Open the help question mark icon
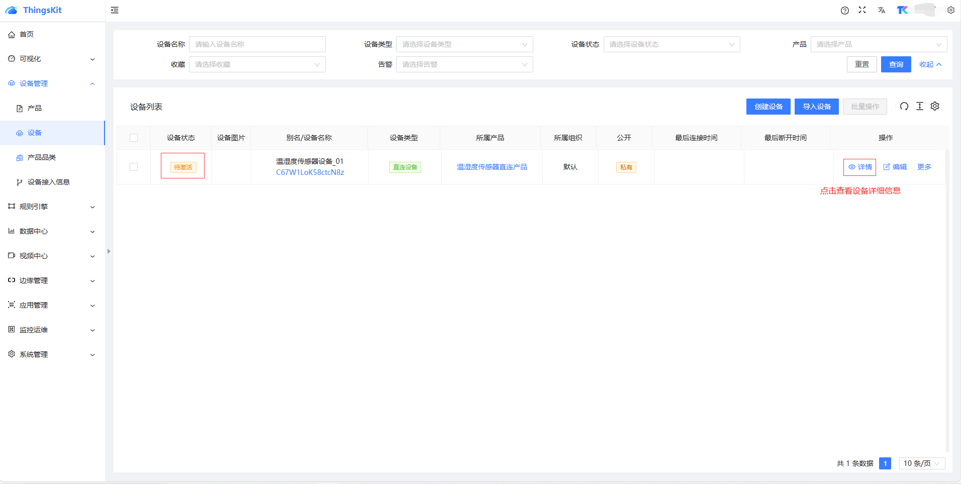The image size is (961, 484). 845,11
